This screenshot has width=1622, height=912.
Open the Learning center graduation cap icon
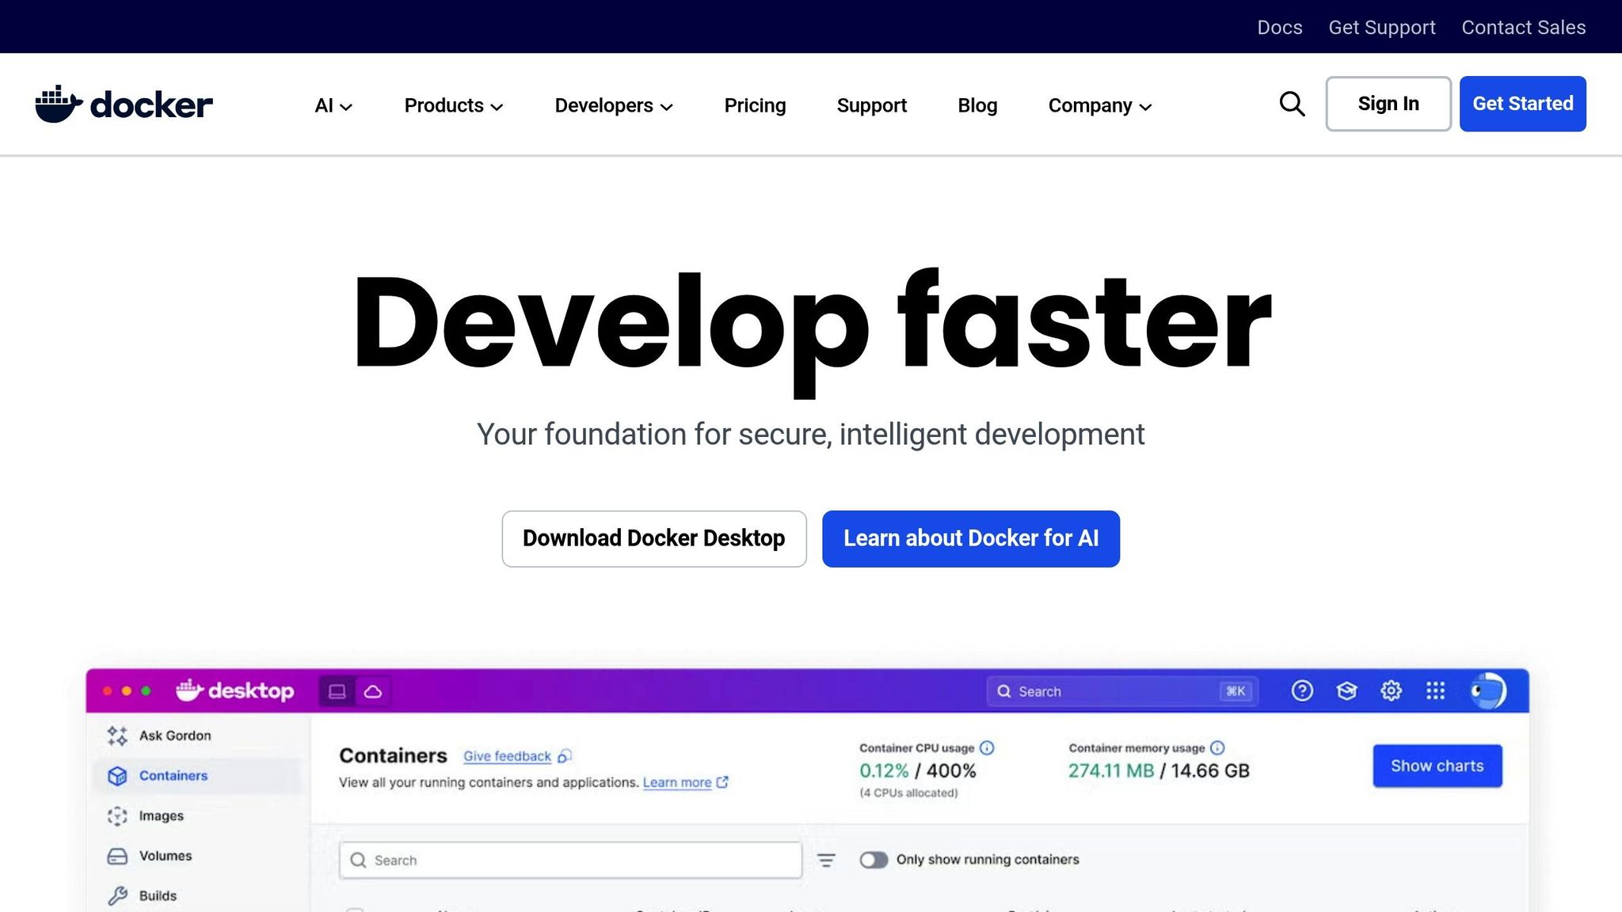[x=1346, y=691]
